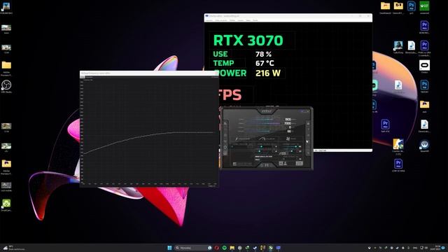Image resolution: width=448 pixels, height=252 pixels.
Task: Open Steam from the taskbar
Action: pos(255,248)
